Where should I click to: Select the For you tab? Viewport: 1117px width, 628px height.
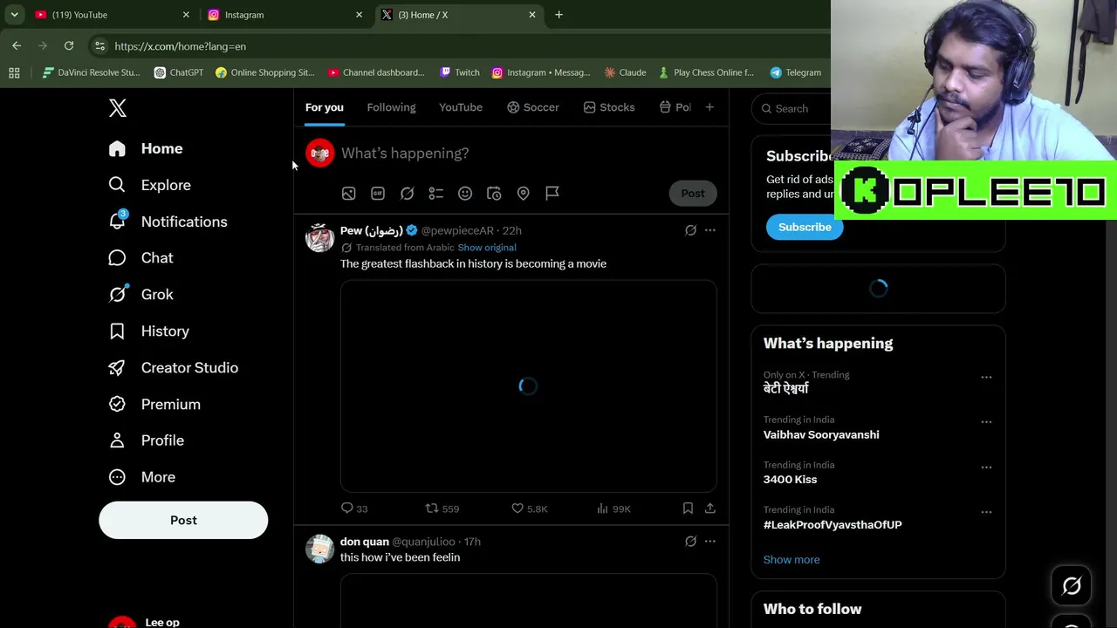325,107
